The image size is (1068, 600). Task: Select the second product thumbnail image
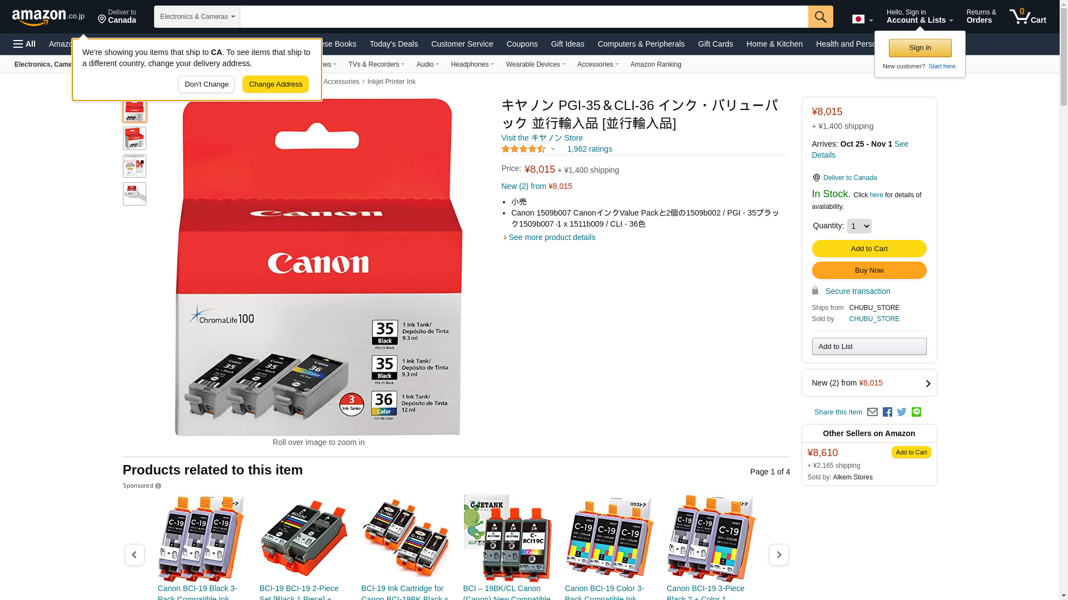click(135, 138)
